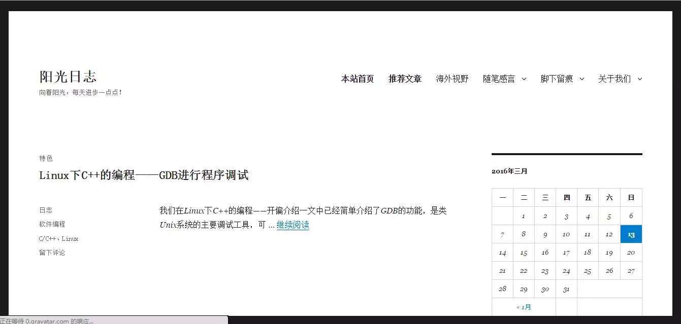Click the 关于我们 menu label
Viewport: 681px width, 324px height.
coord(614,79)
